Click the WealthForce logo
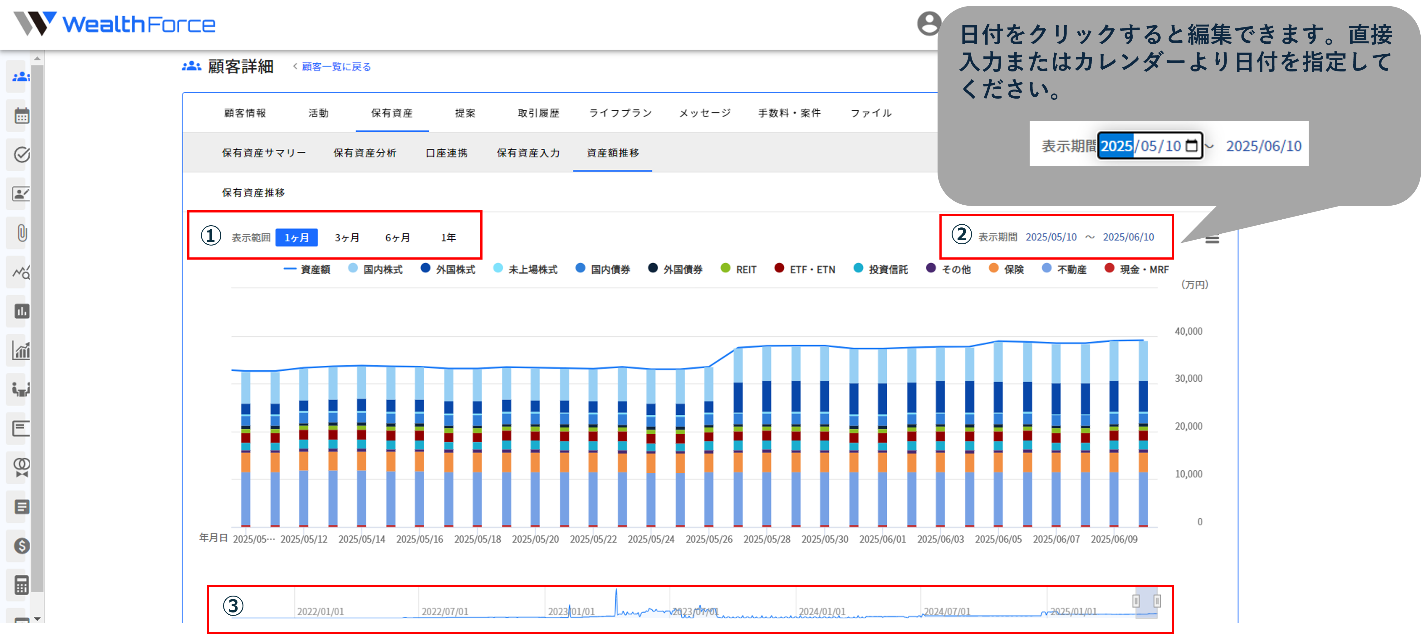The width and height of the screenshot is (1421, 634). tap(114, 24)
